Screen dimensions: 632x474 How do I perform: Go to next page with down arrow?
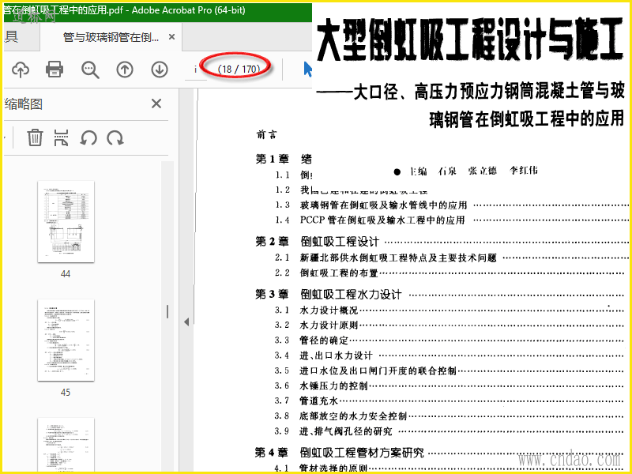coord(160,70)
